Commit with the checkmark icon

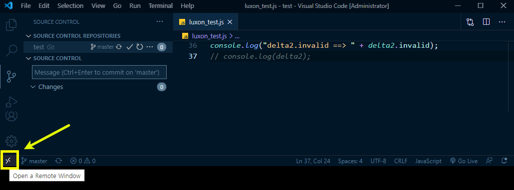(x=129, y=47)
